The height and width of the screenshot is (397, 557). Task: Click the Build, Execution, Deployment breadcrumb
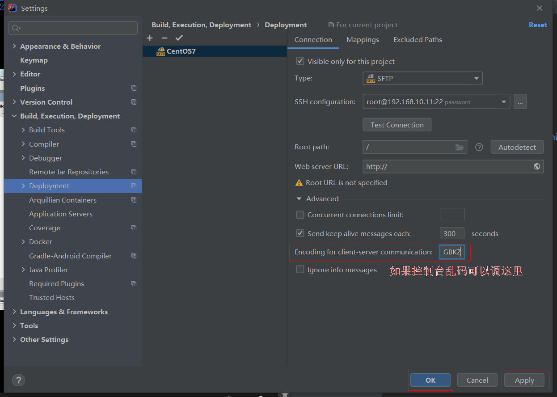pyautogui.click(x=201, y=25)
